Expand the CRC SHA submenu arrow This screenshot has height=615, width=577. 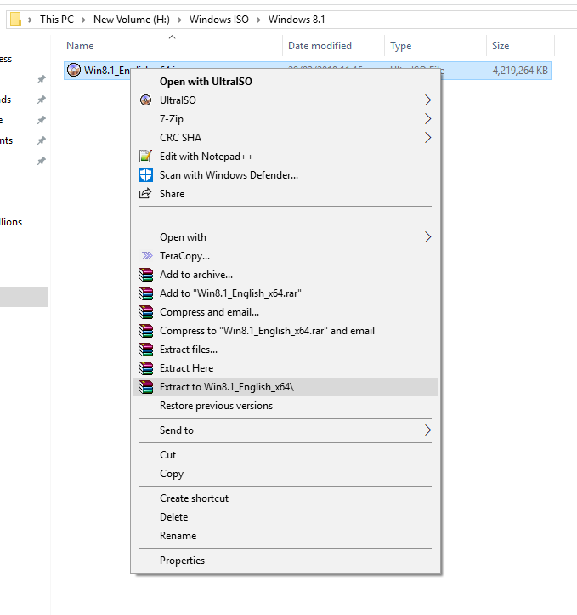pyautogui.click(x=427, y=138)
